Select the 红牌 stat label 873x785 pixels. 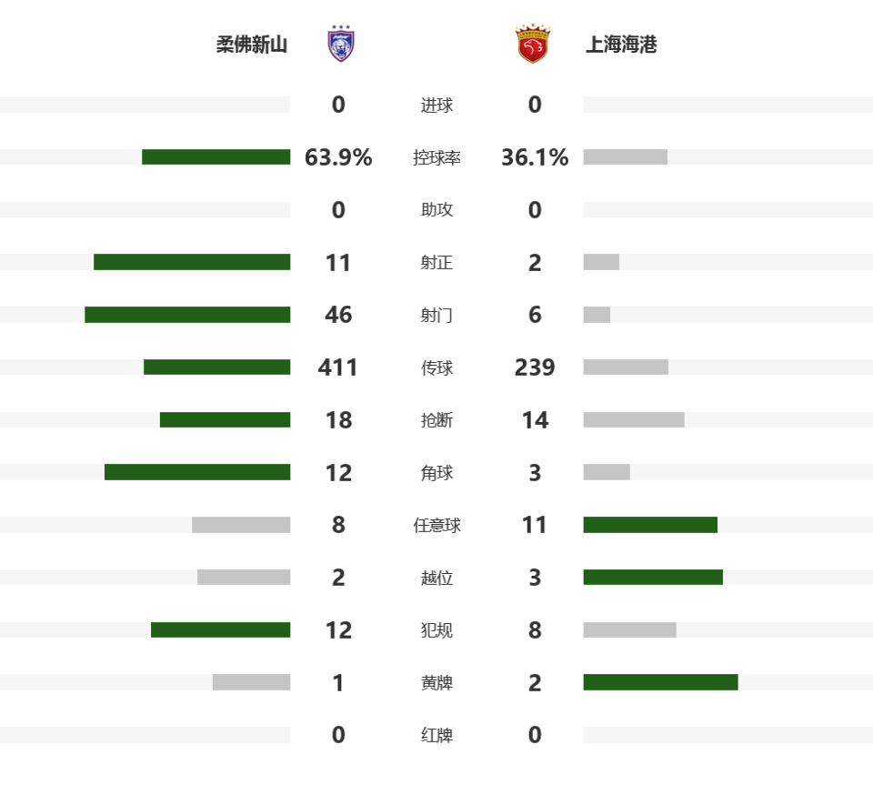click(436, 736)
